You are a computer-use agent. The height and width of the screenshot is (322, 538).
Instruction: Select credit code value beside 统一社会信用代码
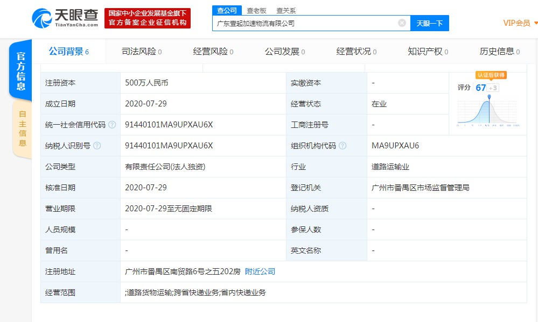(169, 125)
